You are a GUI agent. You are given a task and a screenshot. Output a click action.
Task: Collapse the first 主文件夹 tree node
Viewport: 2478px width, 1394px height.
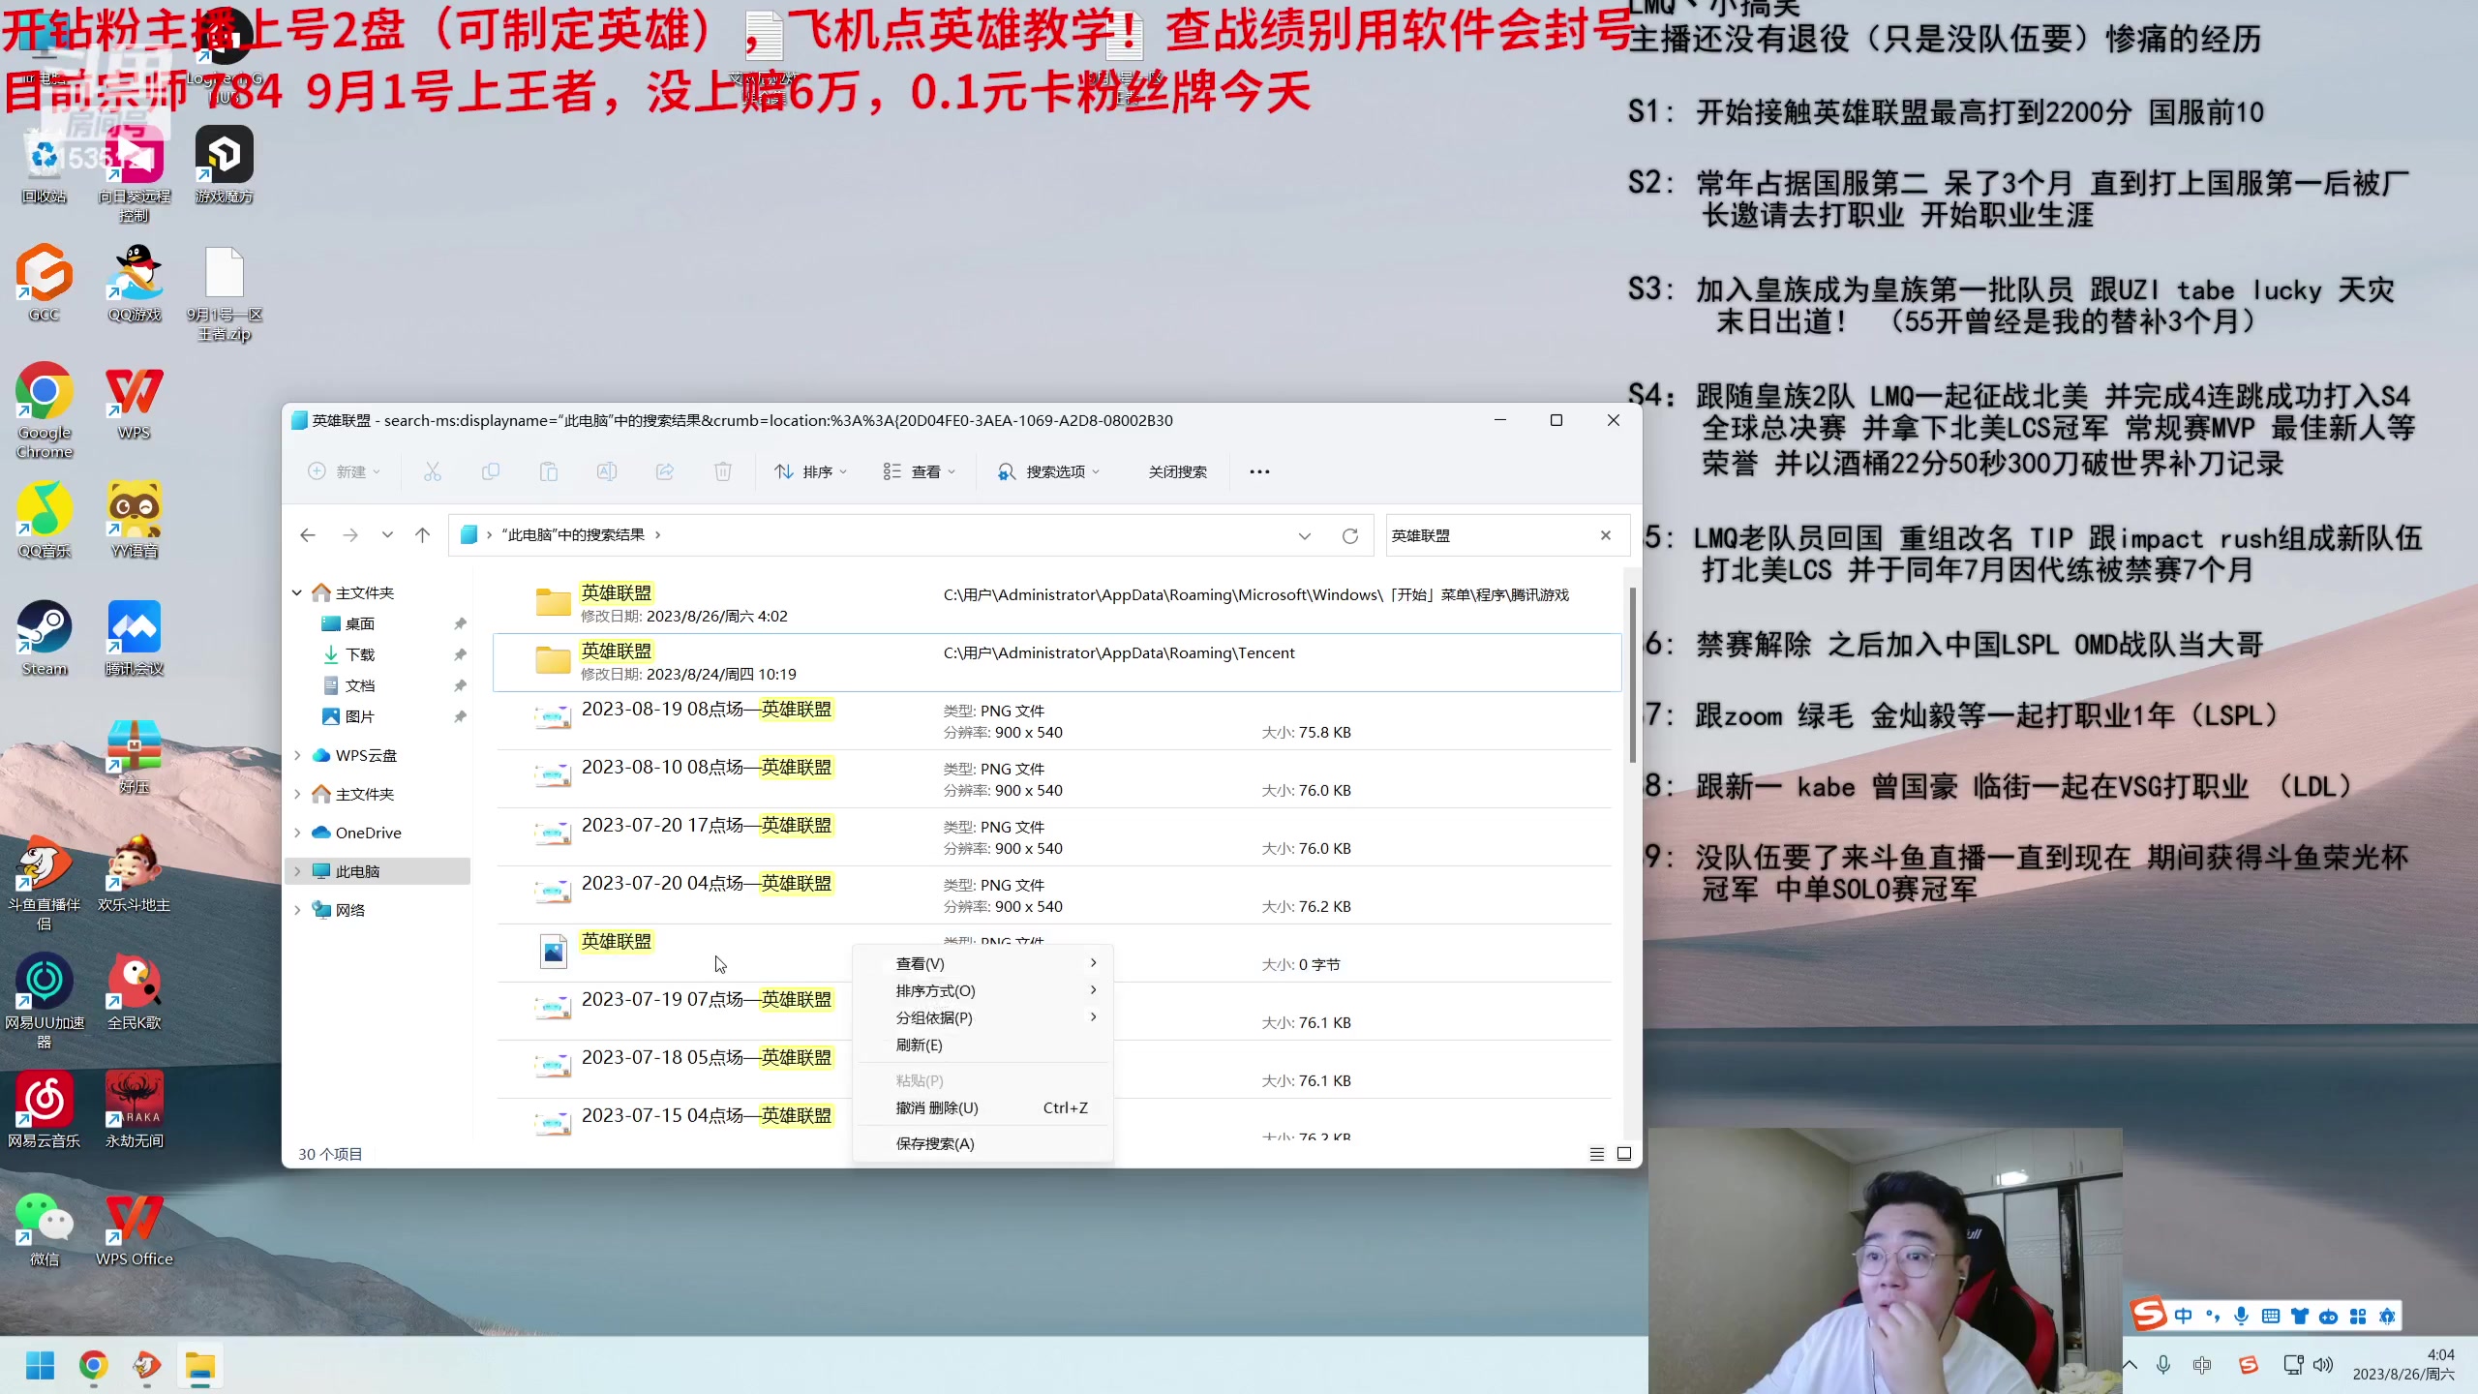tap(297, 592)
